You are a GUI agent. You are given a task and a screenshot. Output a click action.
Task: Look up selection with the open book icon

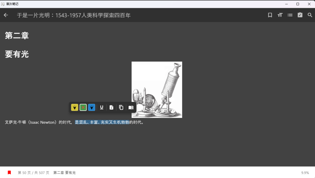coord(131,107)
